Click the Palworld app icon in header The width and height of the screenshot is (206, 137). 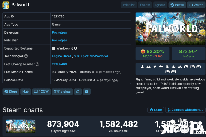point(6,5)
